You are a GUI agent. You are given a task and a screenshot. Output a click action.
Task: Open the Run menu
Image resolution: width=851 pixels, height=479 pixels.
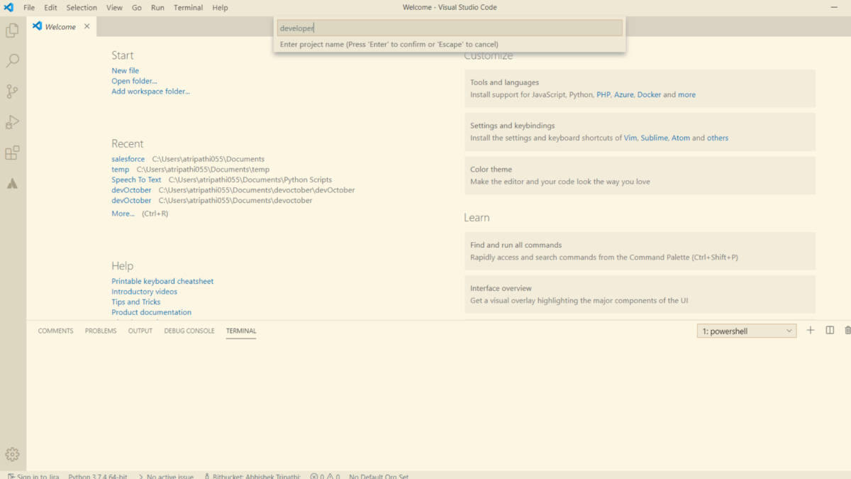tap(157, 7)
